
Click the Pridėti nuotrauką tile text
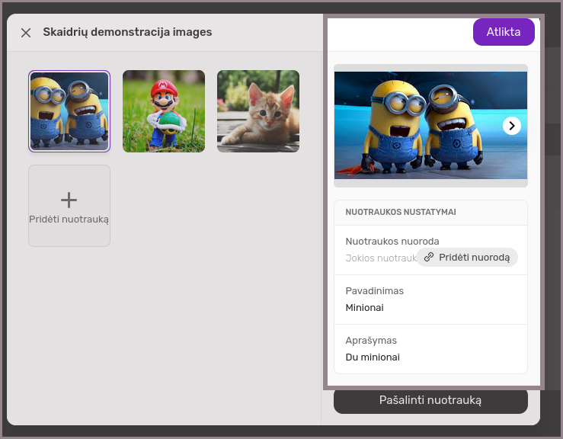coord(69,219)
